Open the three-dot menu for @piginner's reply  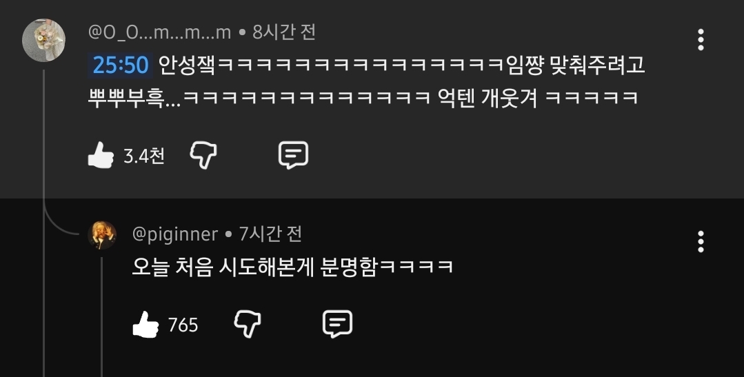click(701, 242)
